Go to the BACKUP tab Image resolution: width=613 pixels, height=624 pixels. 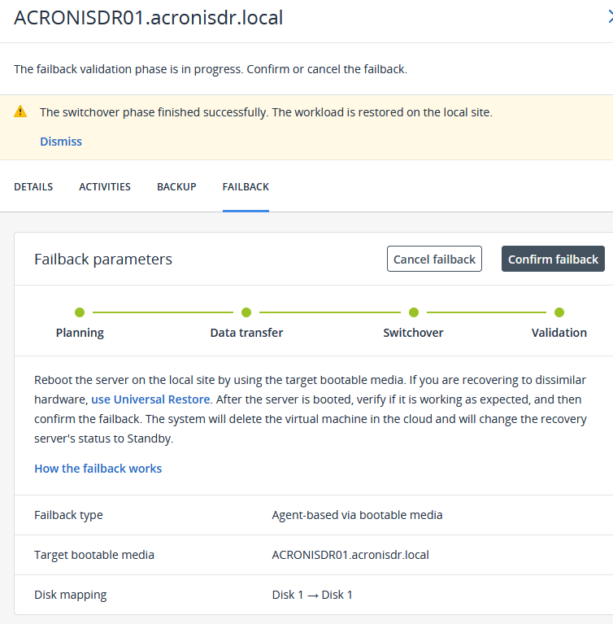pyautogui.click(x=176, y=186)
